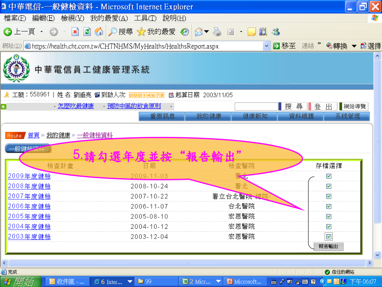382x287 pixels.
Task: Uncheck the 2007年度健檢 save option
Action: 329,196
